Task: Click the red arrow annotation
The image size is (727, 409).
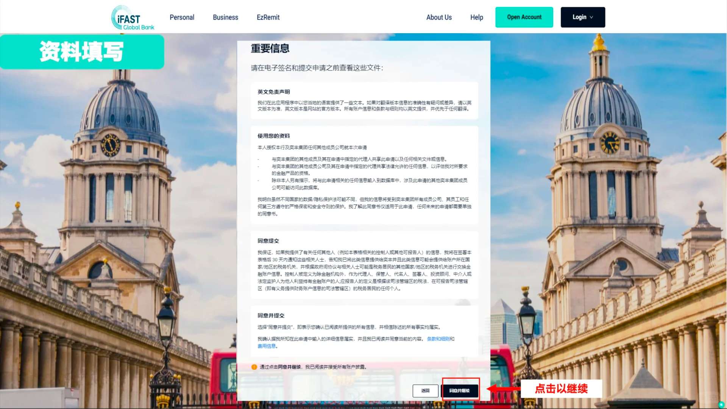Action: point(503,389)
